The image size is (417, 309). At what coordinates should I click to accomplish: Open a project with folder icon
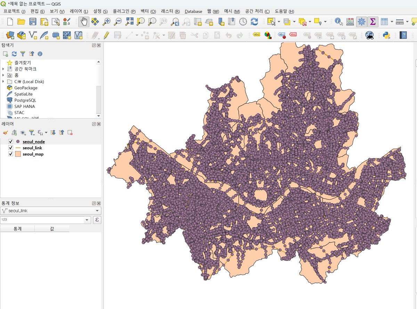click(21, 22)
